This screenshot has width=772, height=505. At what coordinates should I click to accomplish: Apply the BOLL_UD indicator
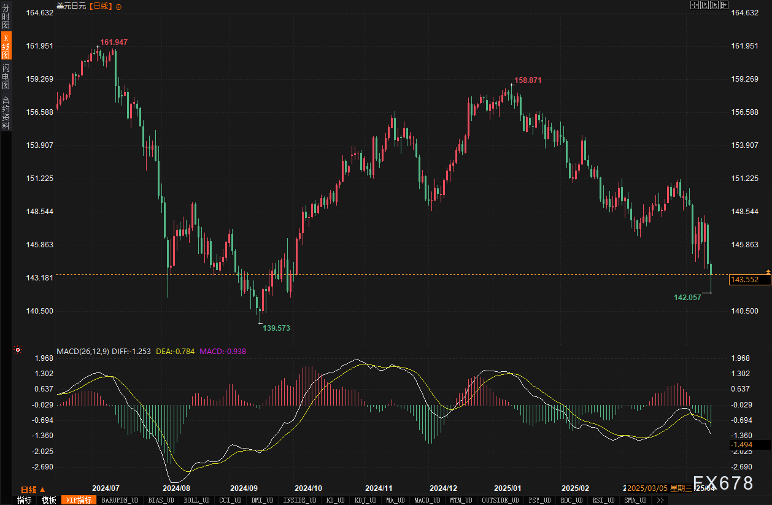[196, 500]
